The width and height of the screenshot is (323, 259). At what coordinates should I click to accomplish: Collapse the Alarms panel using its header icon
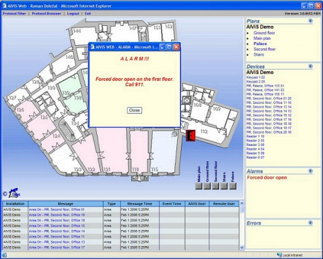coord(310,171)
